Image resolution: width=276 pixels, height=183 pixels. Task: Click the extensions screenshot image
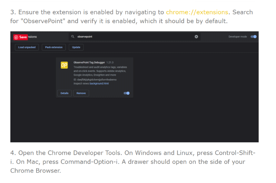[x=135, y=87]
